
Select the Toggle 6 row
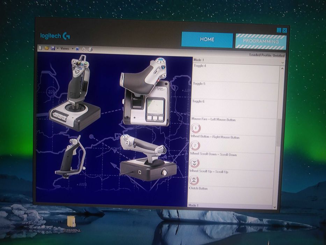click(x=234, y=109)
